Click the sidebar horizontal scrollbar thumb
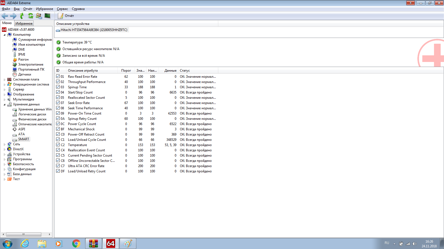Screen dimensions: 444x249 tap(24, 234)
